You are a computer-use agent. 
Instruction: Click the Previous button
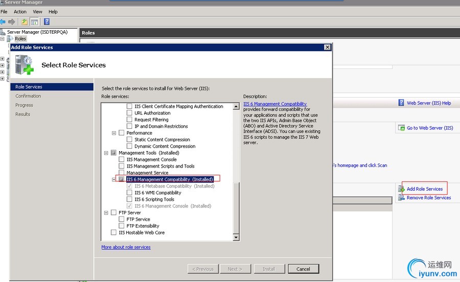point(203,269)
